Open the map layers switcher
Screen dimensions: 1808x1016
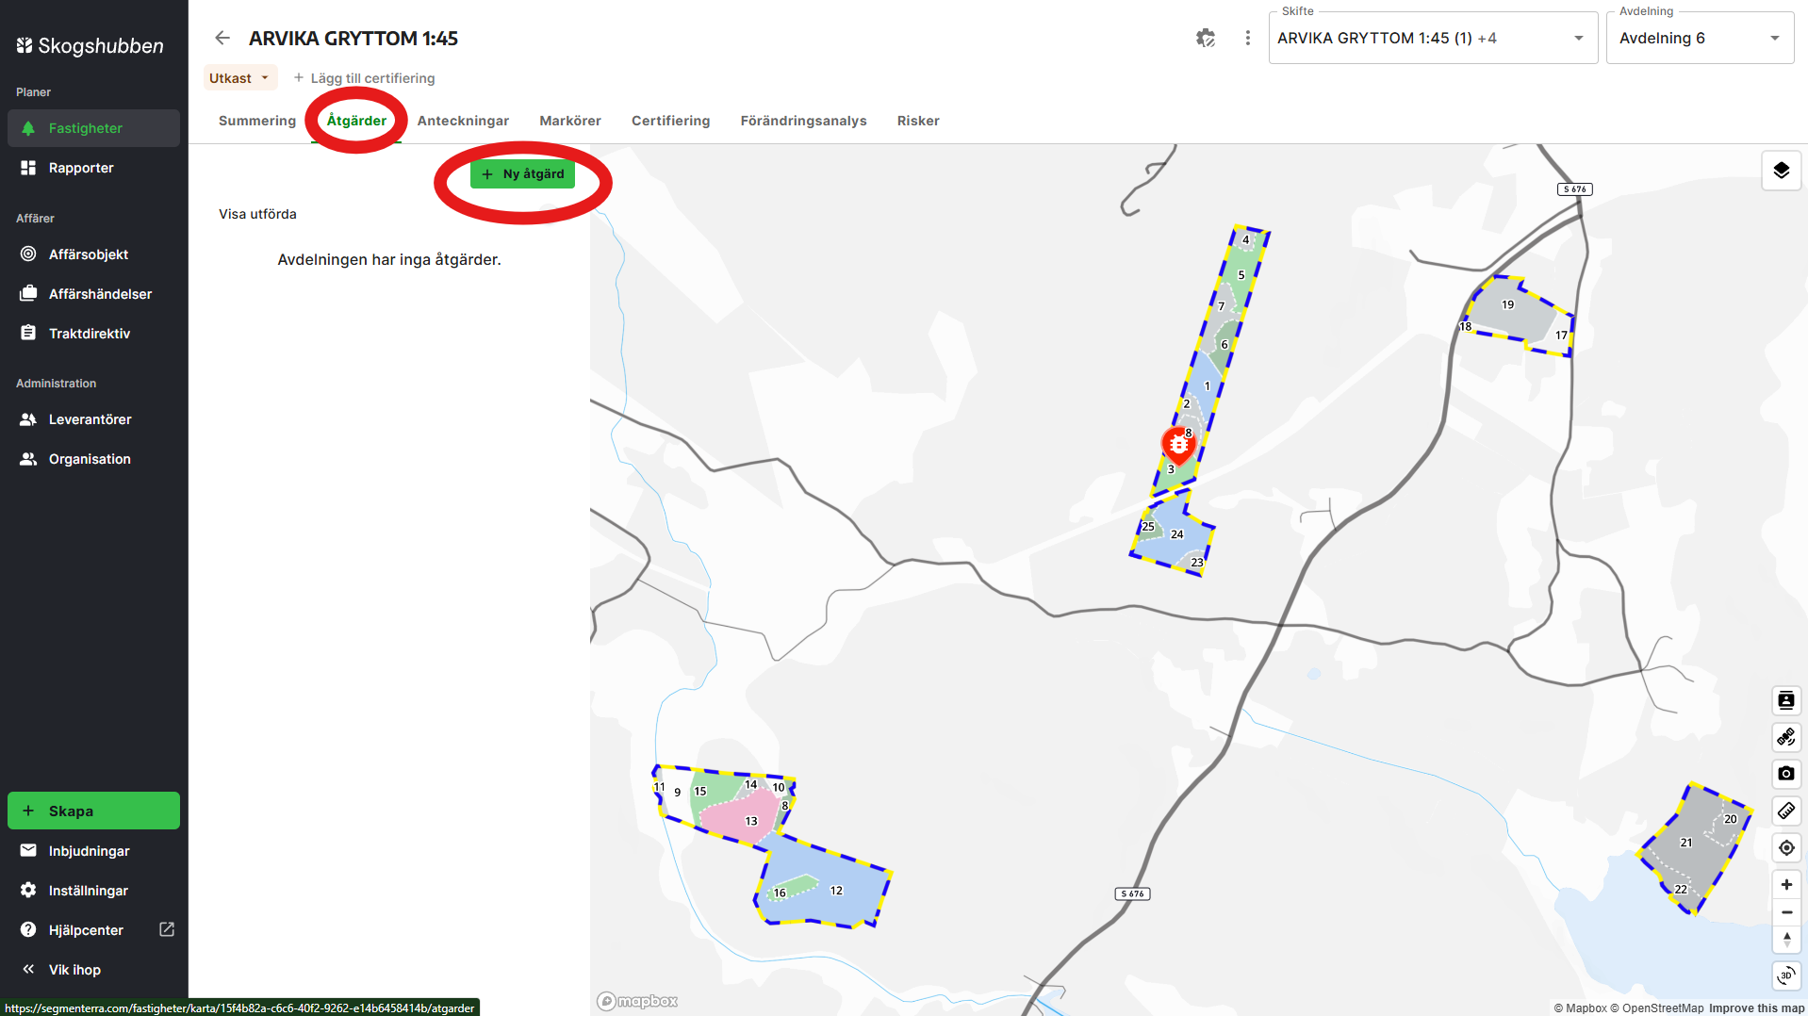pyautogui.click(x=1781, y=171)
